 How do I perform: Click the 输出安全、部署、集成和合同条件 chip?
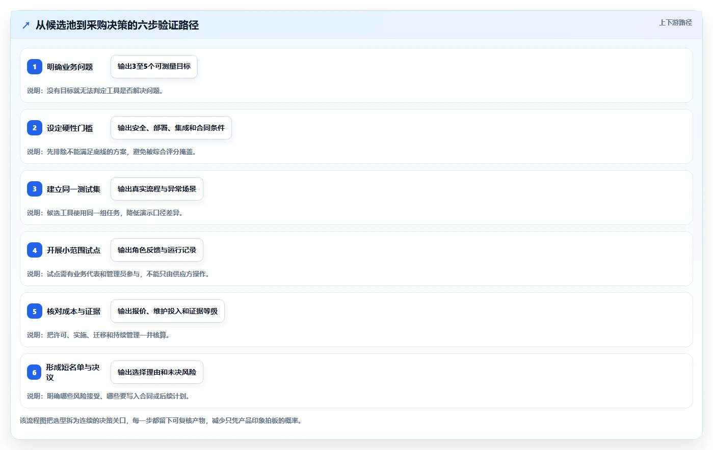point(171,128)
